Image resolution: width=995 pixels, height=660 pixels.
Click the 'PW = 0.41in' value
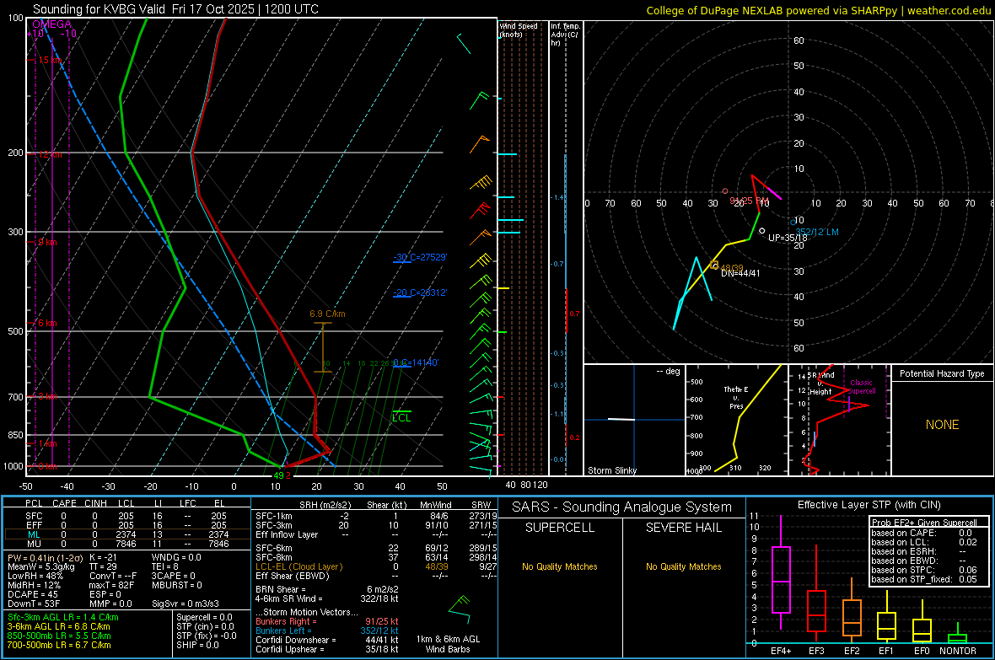tap(44, 557)
